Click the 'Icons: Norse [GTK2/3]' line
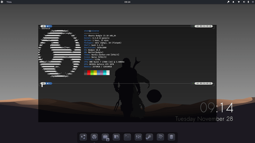This screenshot has width=255, height=143. pyautogui.click(x=95, y=57)
